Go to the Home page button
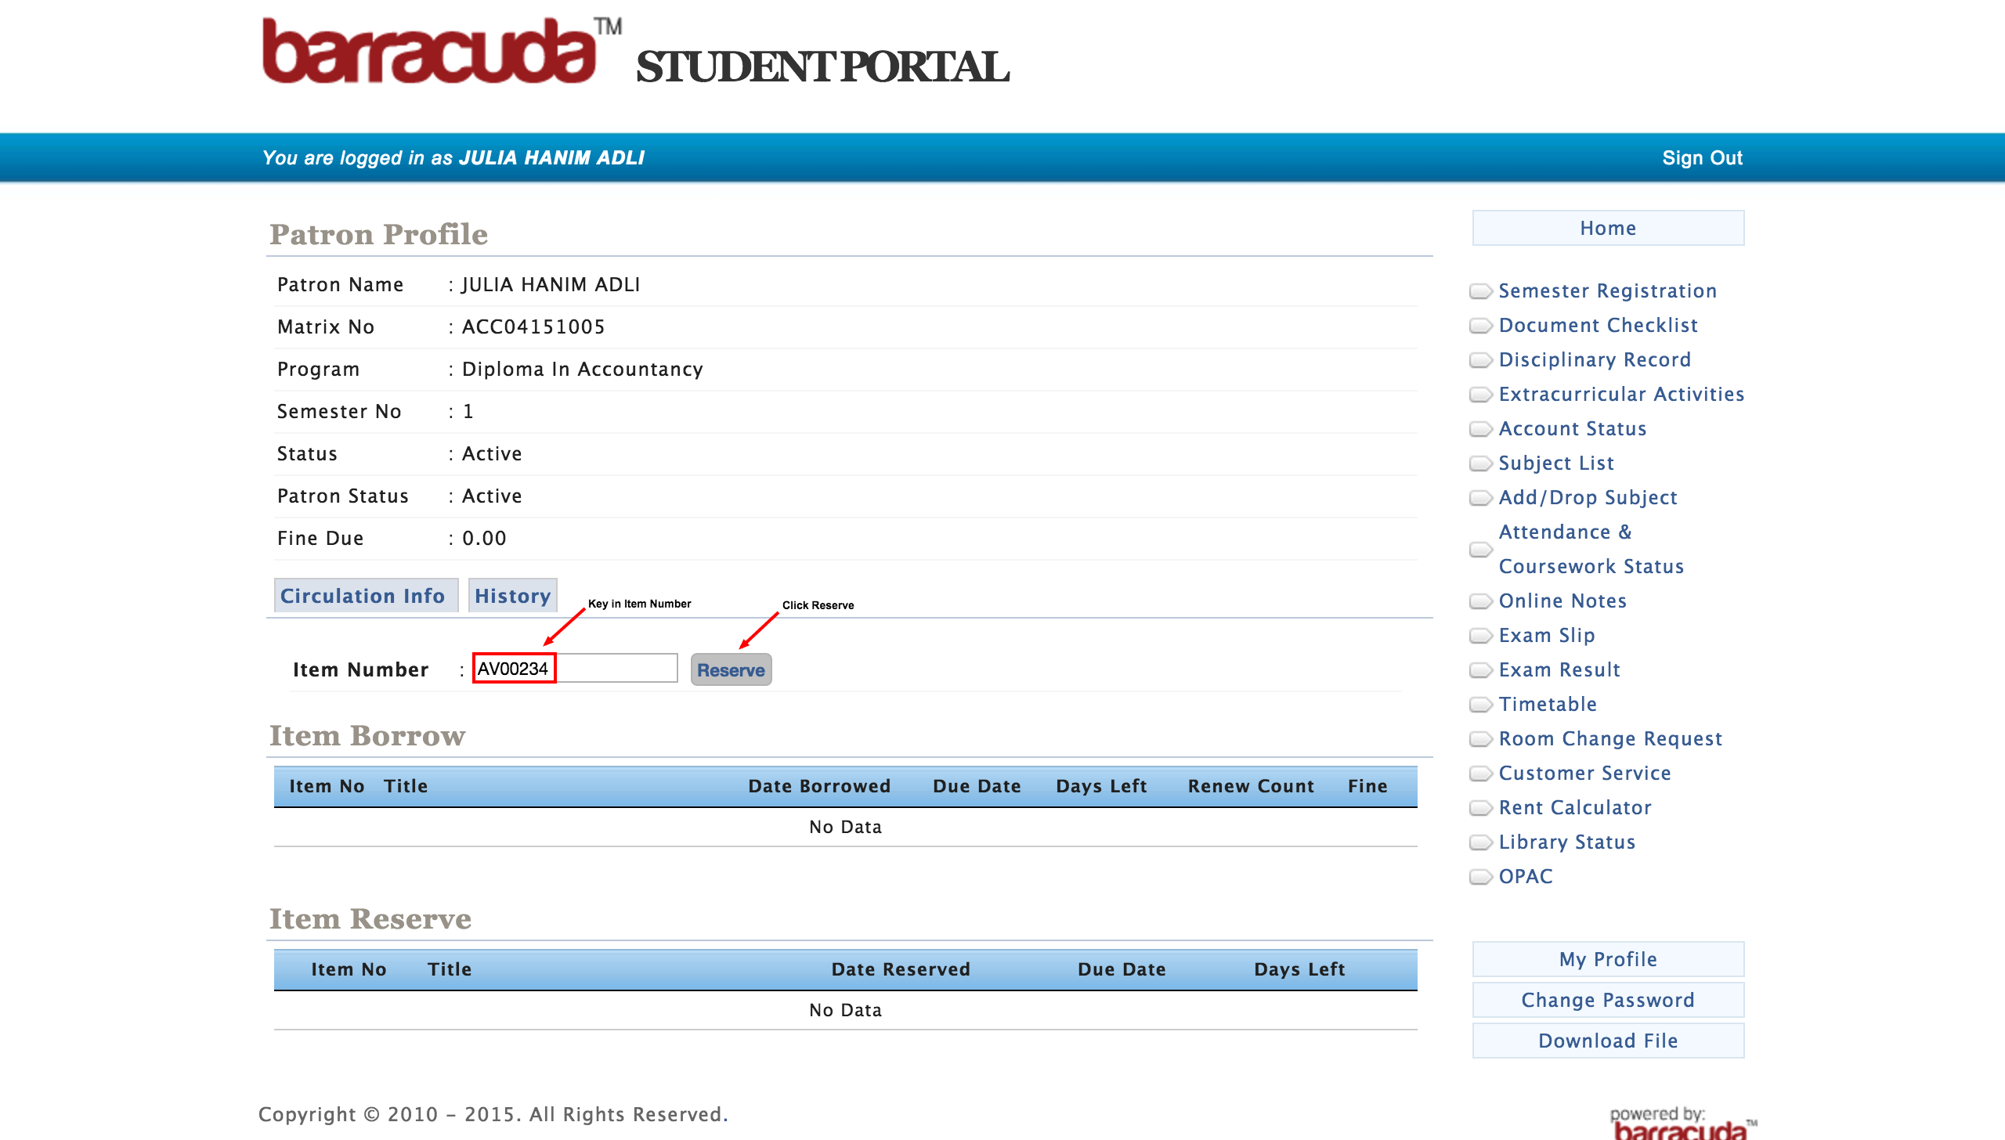The image size is (2005, 1140). [1608, 228]
